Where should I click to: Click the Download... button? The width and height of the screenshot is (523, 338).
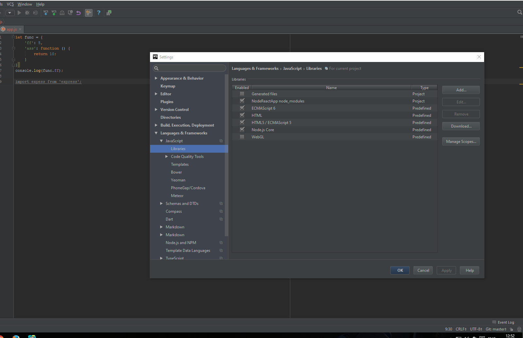(461, 126)
